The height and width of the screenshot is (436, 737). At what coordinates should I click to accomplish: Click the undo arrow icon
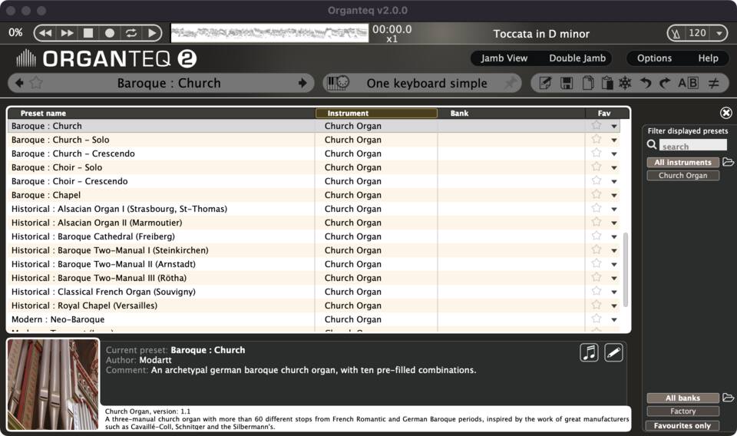click(646, 83)
